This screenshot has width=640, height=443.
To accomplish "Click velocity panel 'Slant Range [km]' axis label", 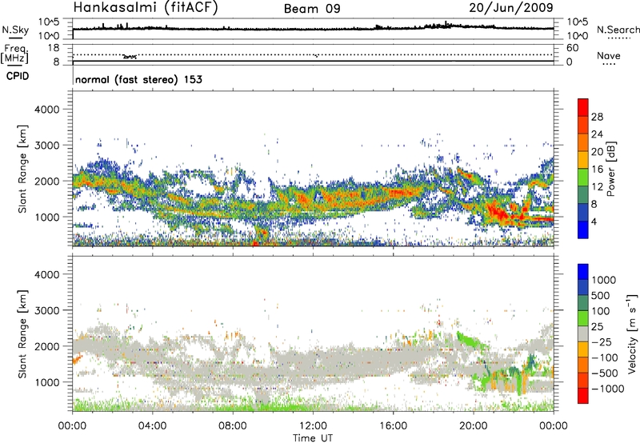I will pyautogui.click(x=22, y=333).
